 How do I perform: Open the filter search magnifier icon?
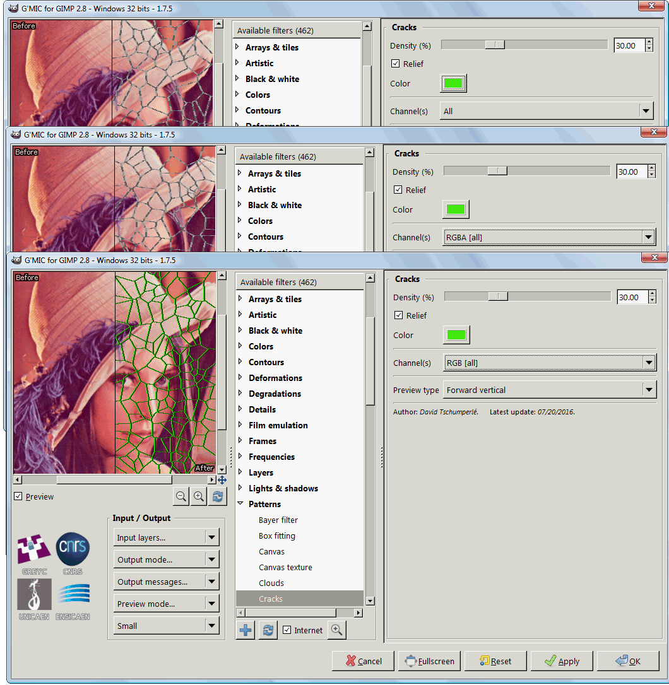coord(336,630)
